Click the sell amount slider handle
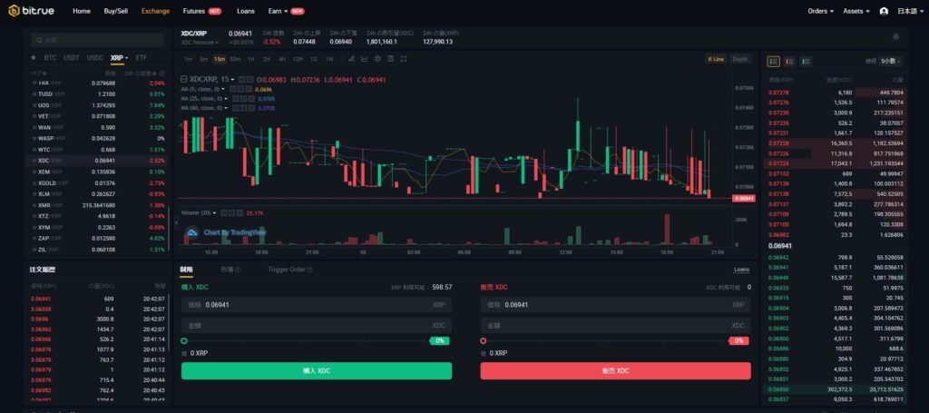 point(484,341)
